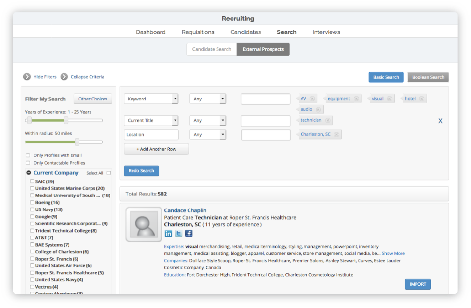Screen dimensions: 471x308
Task: Open Candace Chaplin's Facebook profile
Action: [189, 233]
